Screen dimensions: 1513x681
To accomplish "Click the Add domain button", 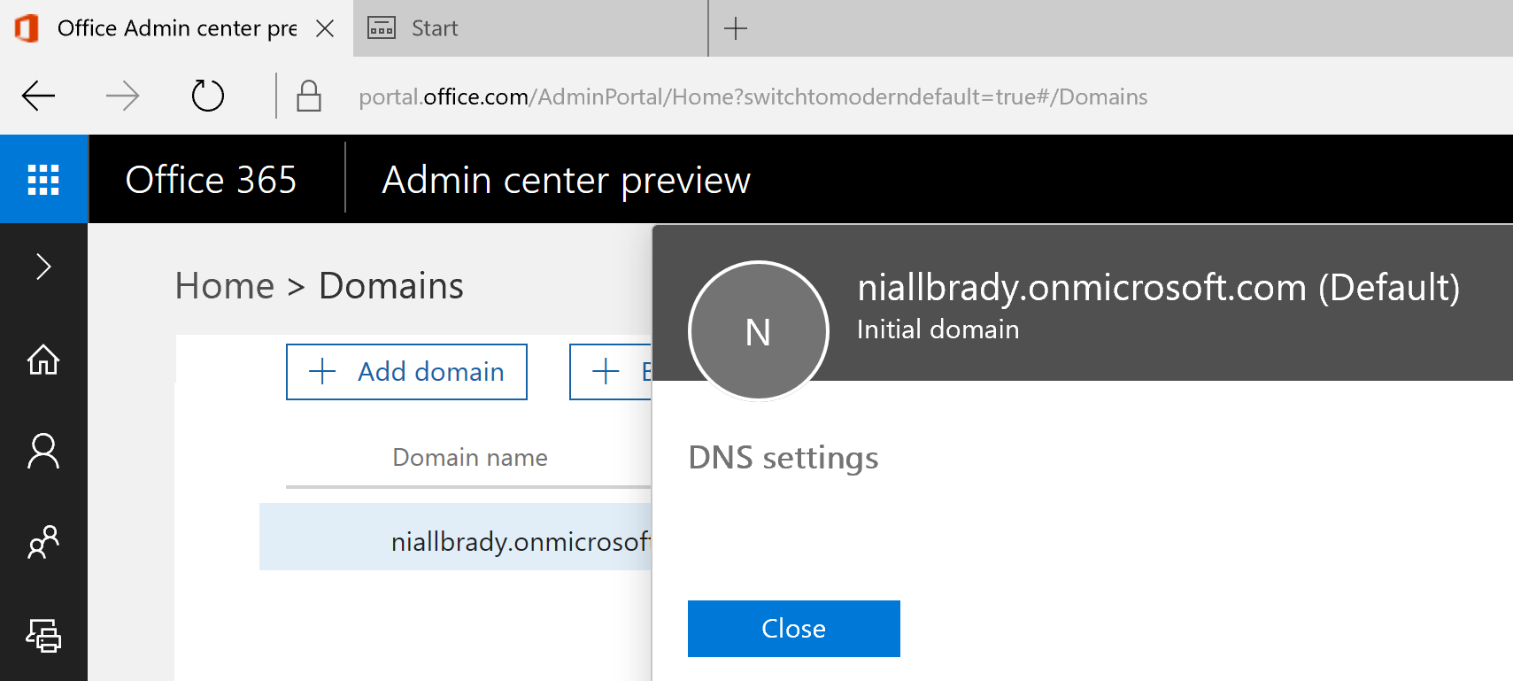I will coord(406,372).
